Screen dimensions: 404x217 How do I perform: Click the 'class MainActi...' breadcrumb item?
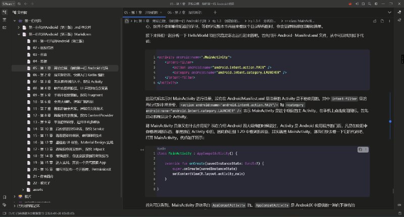pyautogui.click(x=299, y=21)
